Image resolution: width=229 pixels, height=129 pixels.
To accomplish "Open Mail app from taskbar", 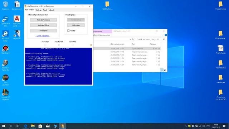I will coord(48,126).
